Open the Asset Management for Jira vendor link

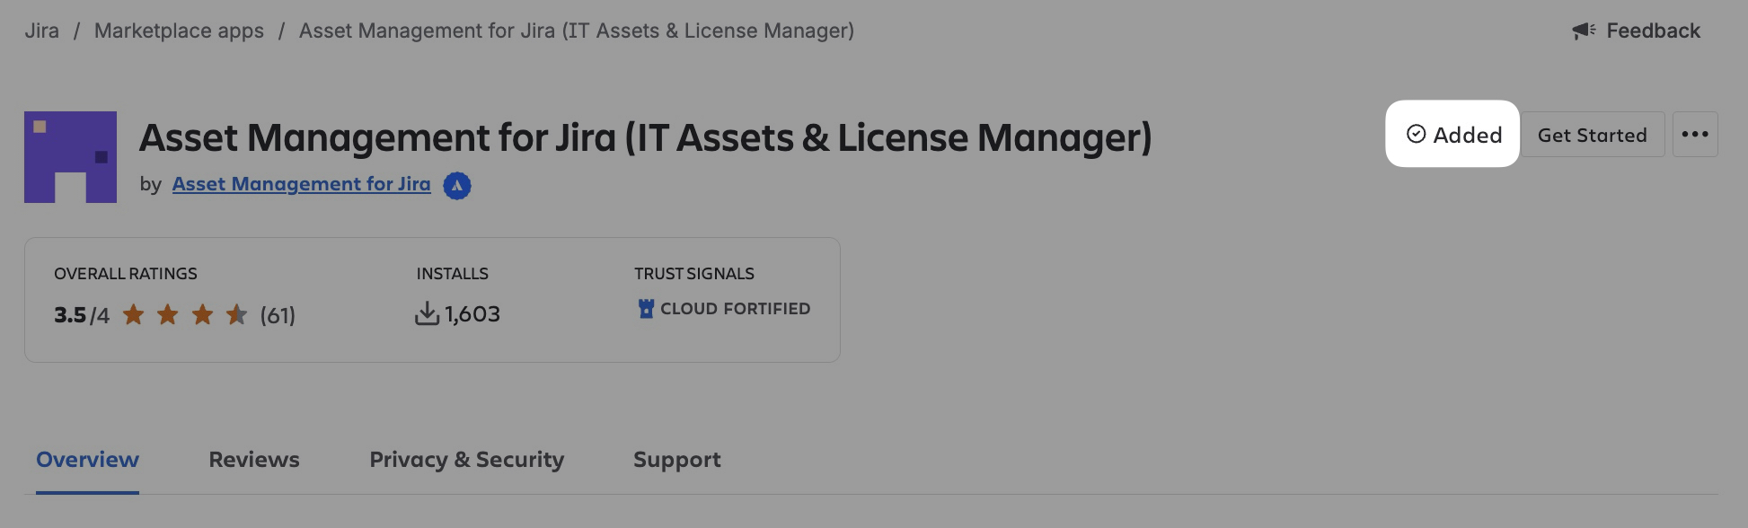(301, 184)
